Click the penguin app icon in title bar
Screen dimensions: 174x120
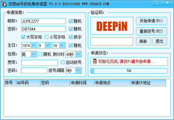click(x=4, y=4)
